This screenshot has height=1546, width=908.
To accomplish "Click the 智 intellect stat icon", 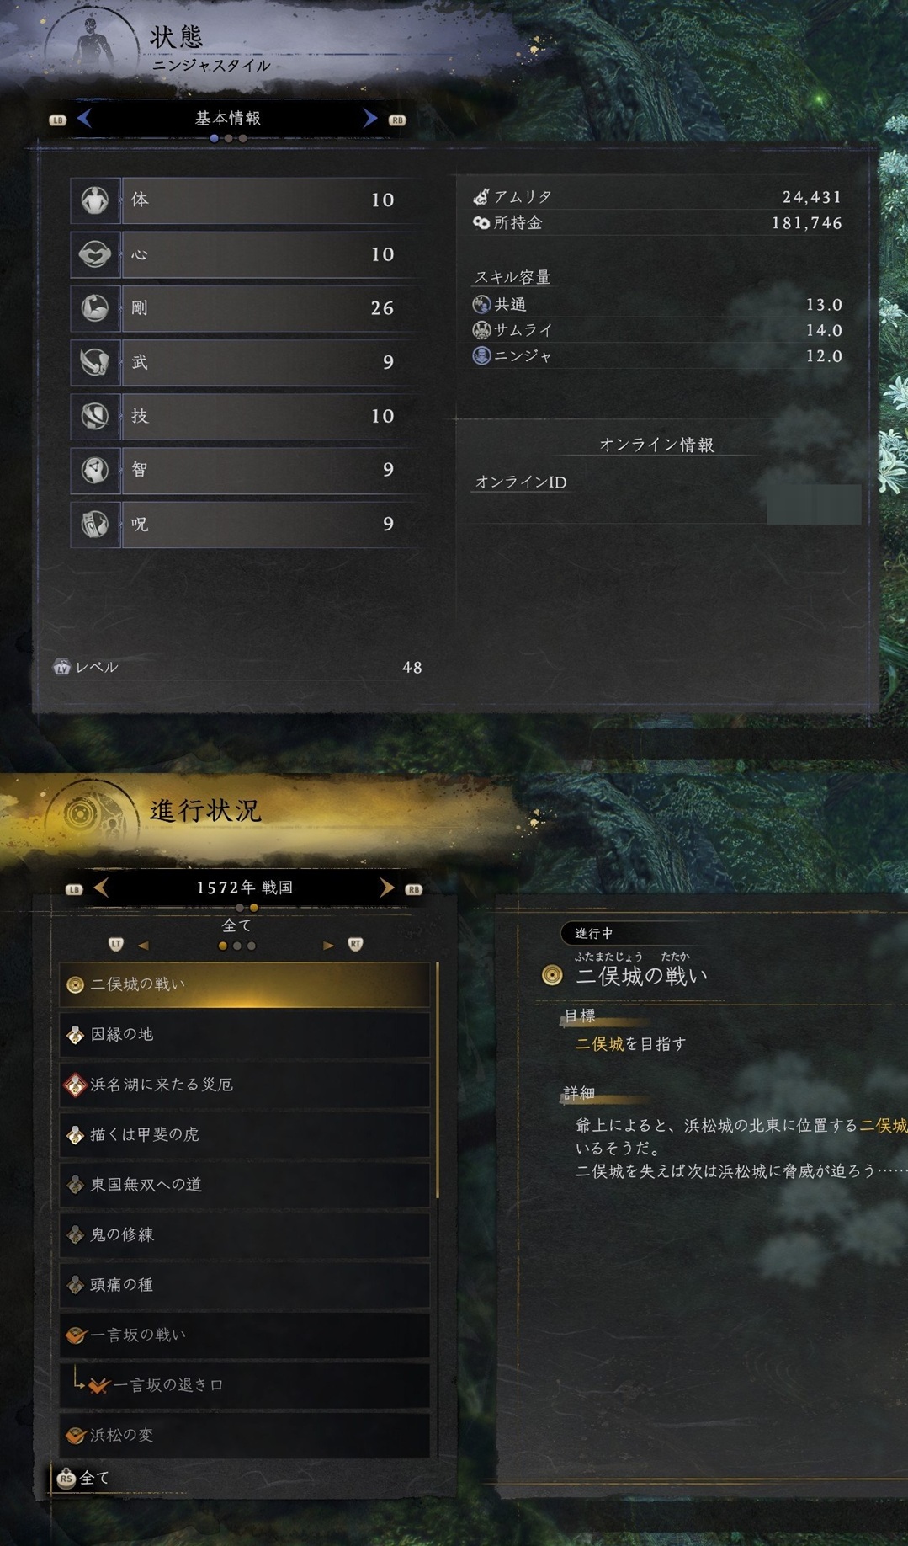I will 95,470.
